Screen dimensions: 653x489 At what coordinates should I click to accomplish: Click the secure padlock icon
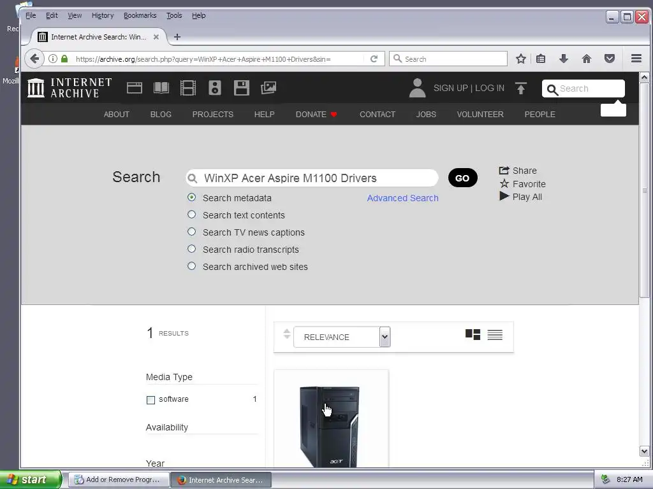tap(64, 59)
